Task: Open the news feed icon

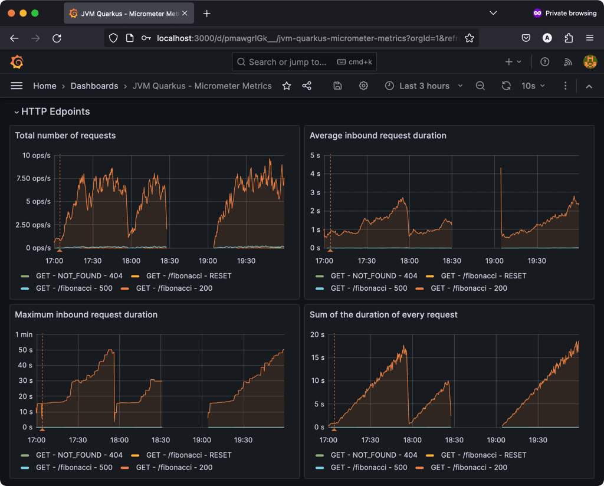Action: 568,62
